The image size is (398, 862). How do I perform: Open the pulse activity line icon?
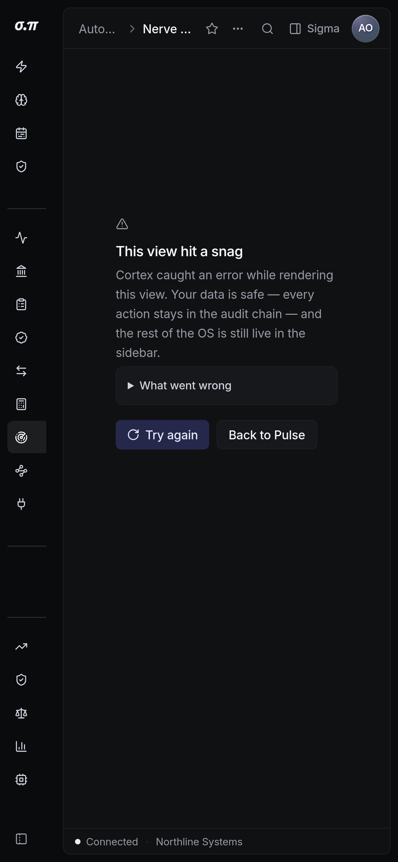21,238
